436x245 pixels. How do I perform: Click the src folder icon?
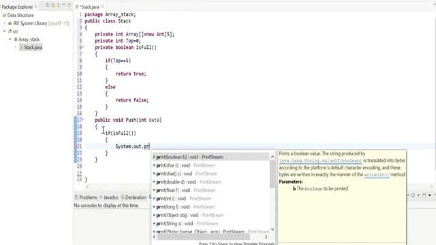point(10,31)
